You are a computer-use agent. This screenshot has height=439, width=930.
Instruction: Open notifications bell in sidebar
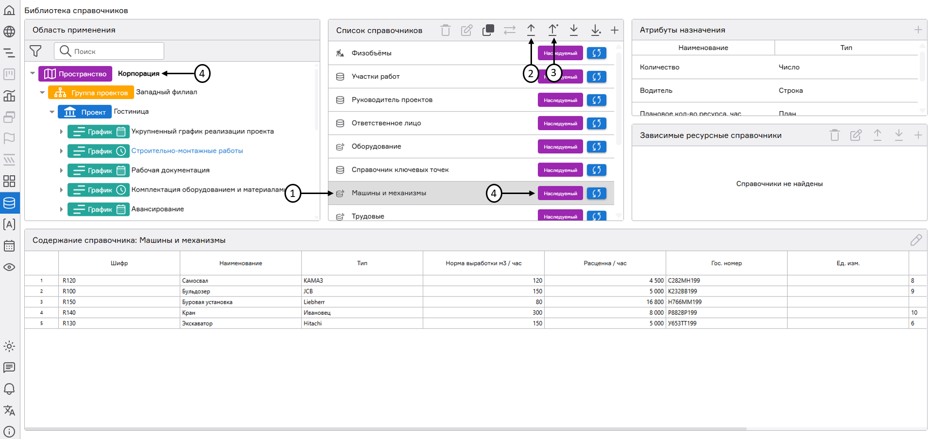[9, 389]
